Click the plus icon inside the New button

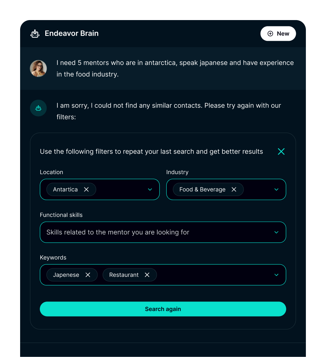(270, 33)
